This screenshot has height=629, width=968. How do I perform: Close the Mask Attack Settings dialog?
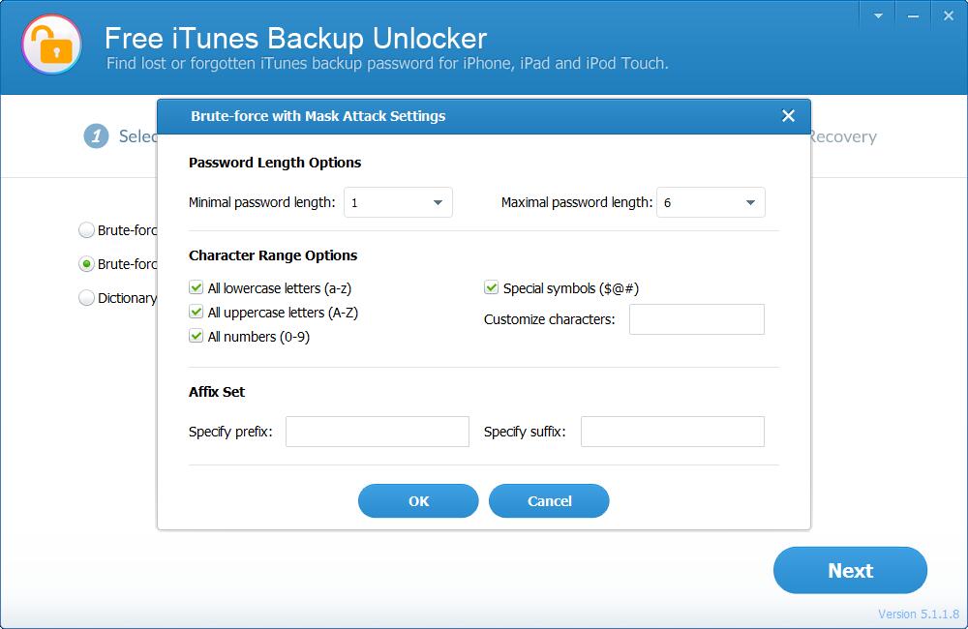click(x=788, y=116)
